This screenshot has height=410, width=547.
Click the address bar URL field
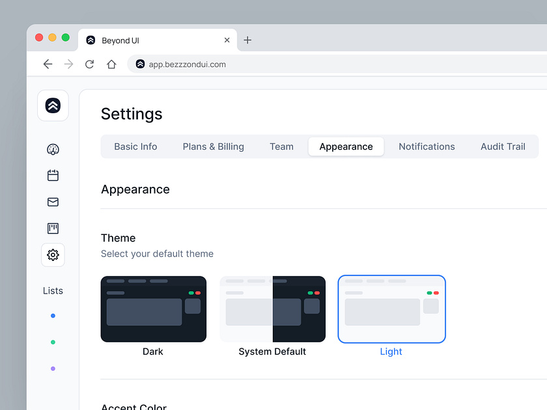337,64
